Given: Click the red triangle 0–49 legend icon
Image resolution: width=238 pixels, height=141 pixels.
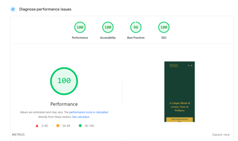Looking at the screenshot, I should (37, 126).
